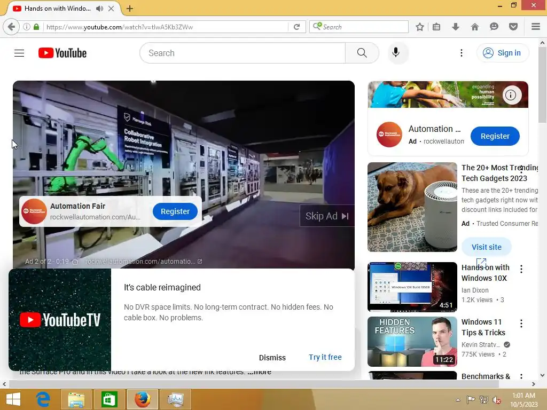The width and height of the screenshot is (547, 410).
Task: Show hidden system tray icons arrow
Action: [x=458, y=400]
